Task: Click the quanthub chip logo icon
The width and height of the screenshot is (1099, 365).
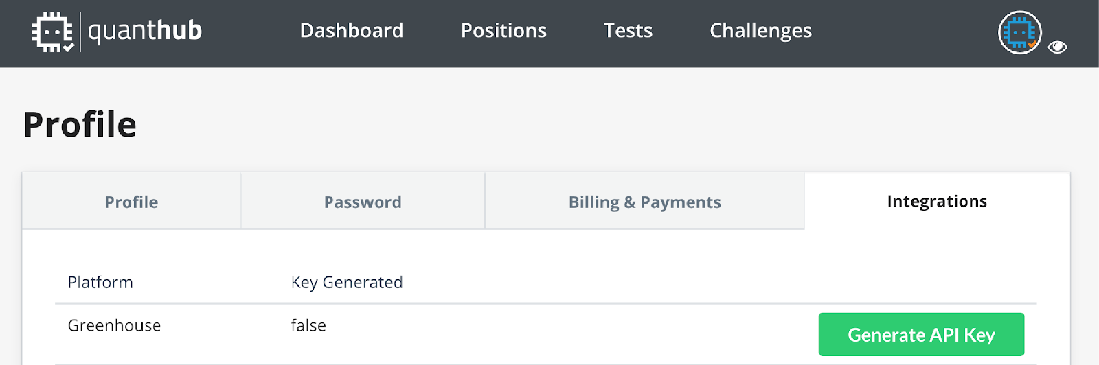Action: click(x=52, y=32)
